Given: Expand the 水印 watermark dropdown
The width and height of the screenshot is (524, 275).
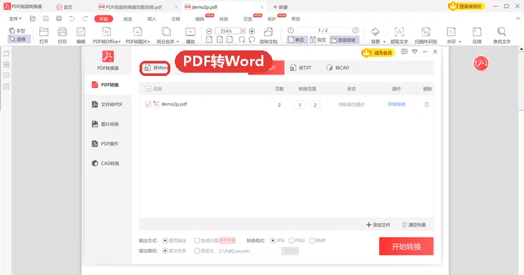Looking at the screenshot, I should tap(460, 42).
